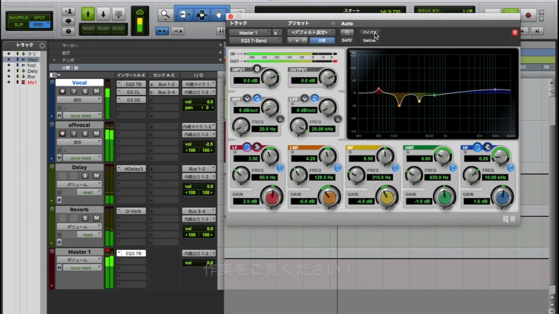Image resolution: width=559 pixels, height=314 pixels.
Task: Click the orange LMF gain knob
Action: pos(330,198)
